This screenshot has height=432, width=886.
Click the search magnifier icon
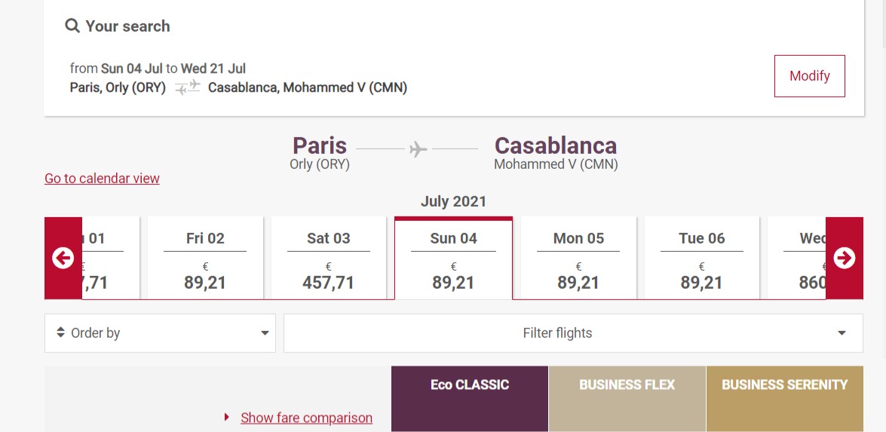[x=72, y=26]
